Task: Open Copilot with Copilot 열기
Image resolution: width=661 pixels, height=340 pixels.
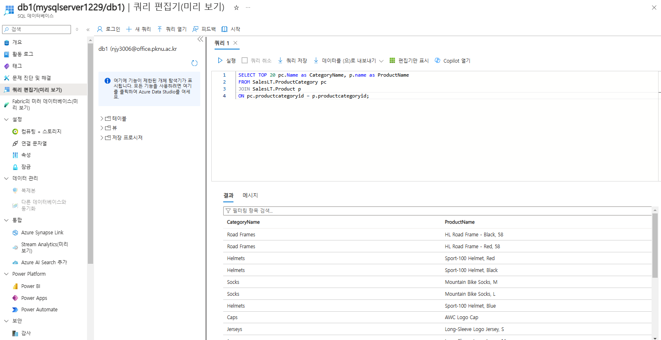Action: (452, 61)
